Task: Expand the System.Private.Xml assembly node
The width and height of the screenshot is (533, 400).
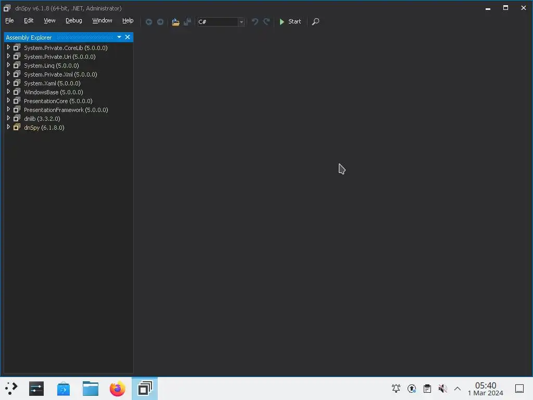Action: click(x=8, y=74)
